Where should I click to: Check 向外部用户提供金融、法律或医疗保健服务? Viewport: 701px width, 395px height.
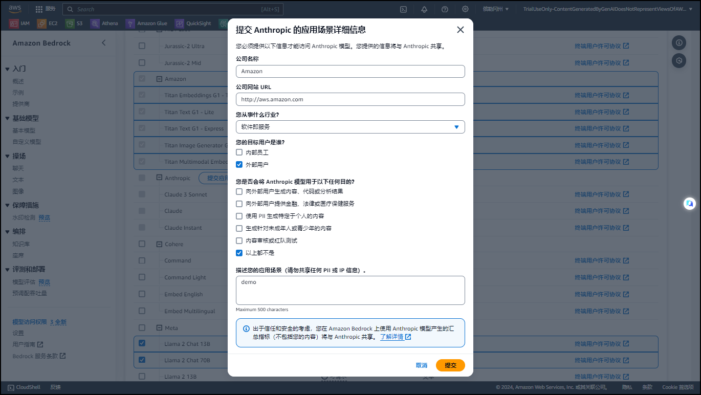[x=239, y=204]
